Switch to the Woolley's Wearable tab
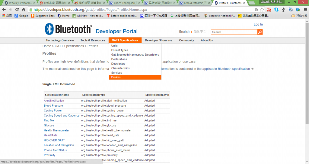The width and height of the screenshot is (309, 164). (x=18, y=3)
